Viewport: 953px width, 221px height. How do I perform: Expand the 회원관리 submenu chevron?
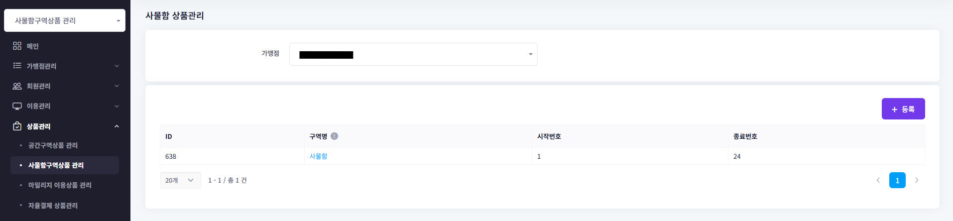tap(117, 86)
